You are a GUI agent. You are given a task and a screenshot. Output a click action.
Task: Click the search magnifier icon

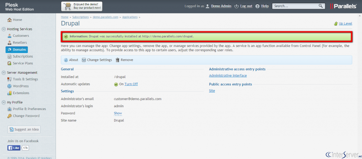point(321,6)
